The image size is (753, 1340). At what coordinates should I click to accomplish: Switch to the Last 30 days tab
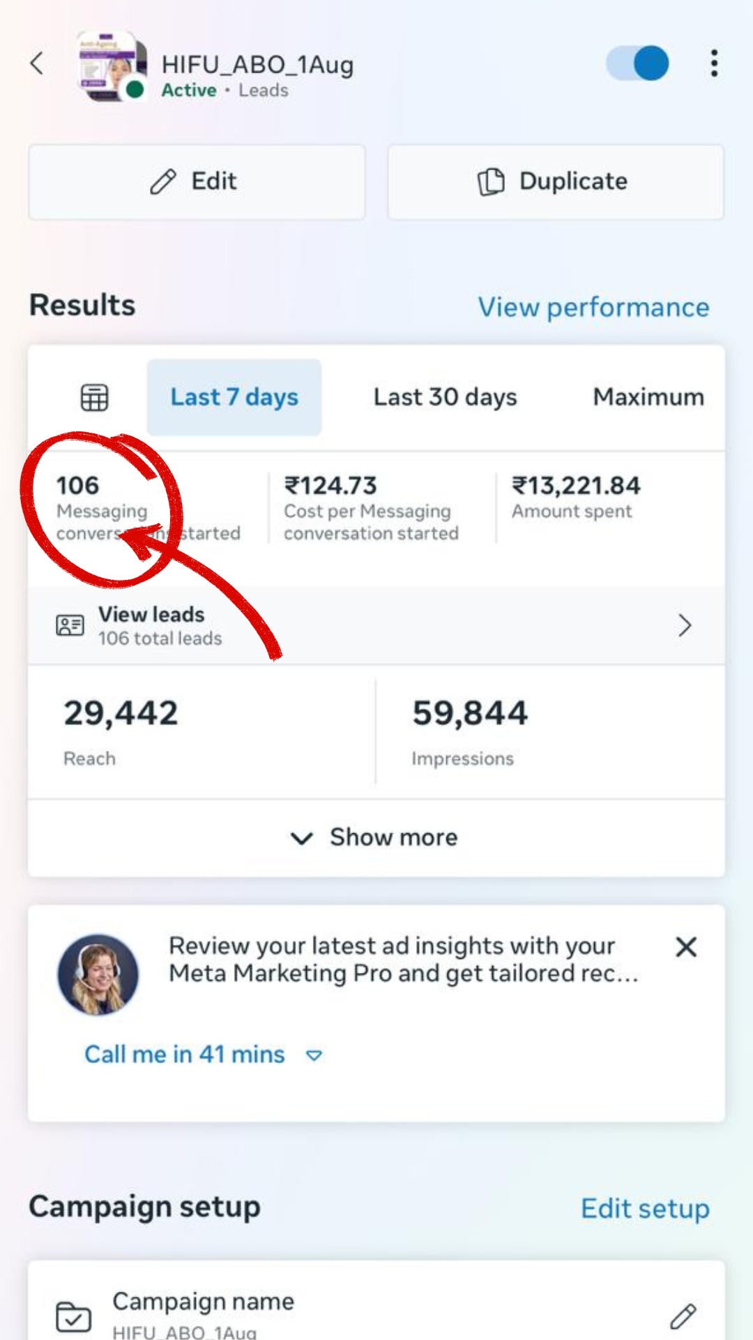[x=445, y=397]
